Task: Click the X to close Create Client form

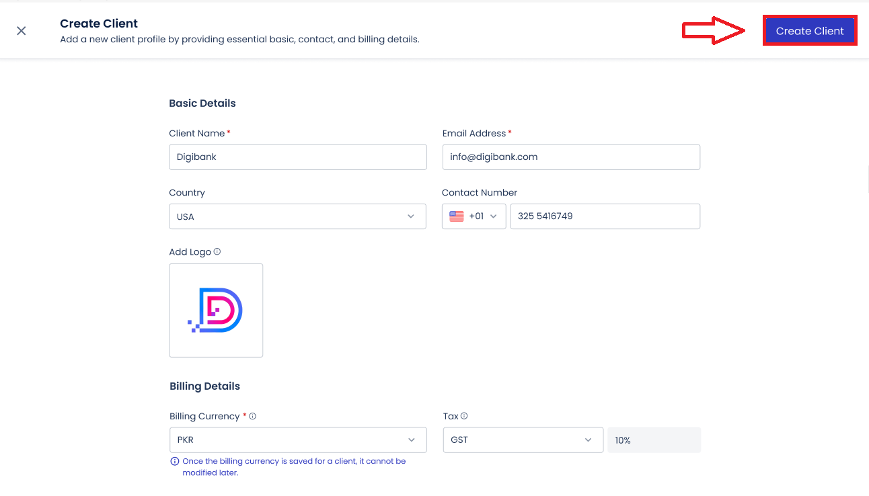Action: click(21, 31)
